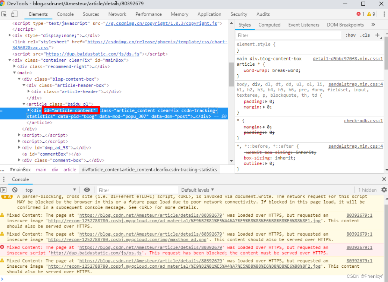The height and width of the screenshot is (282, 388).
Task: Clear the console with the ban icon
Action: (x=15, y=190)
